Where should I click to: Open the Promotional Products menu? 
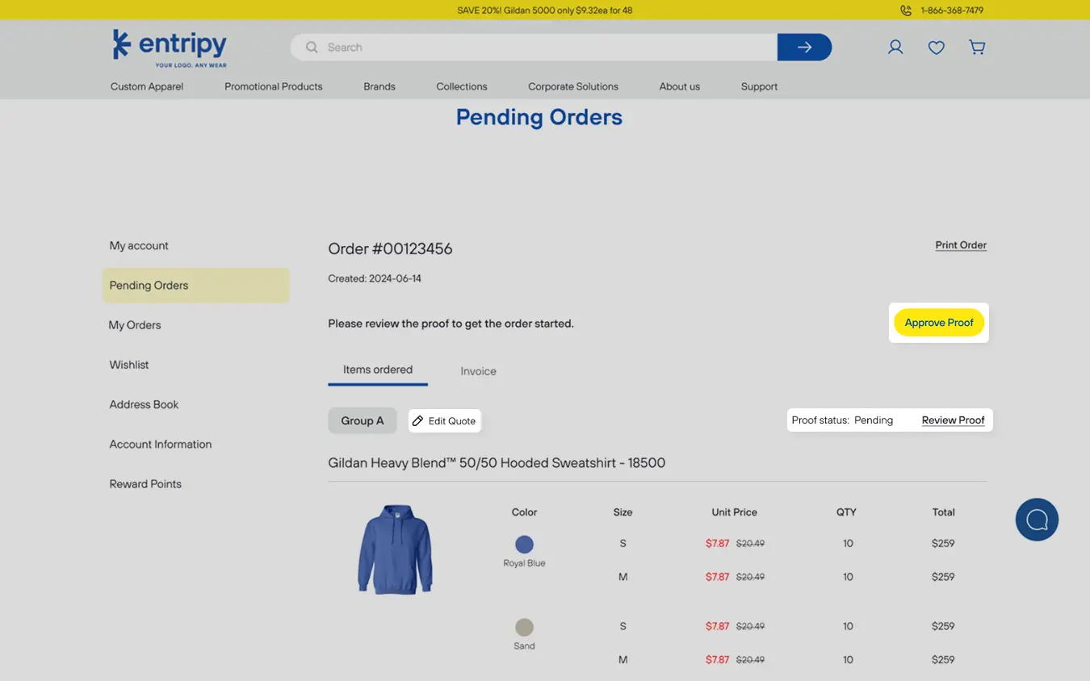(273, 86)
